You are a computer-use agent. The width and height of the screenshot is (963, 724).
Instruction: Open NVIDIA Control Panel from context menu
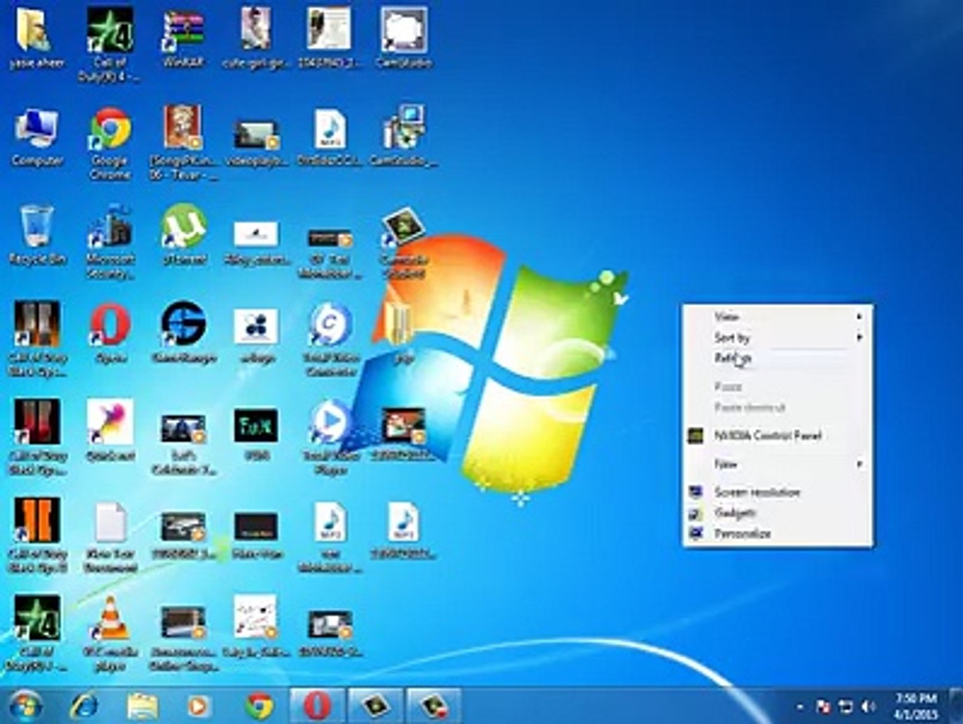767,436
